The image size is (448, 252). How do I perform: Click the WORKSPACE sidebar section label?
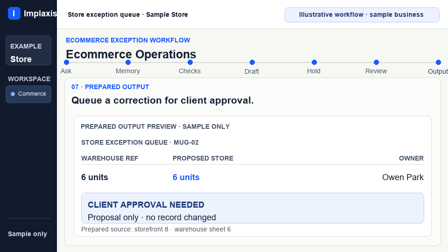29,79
